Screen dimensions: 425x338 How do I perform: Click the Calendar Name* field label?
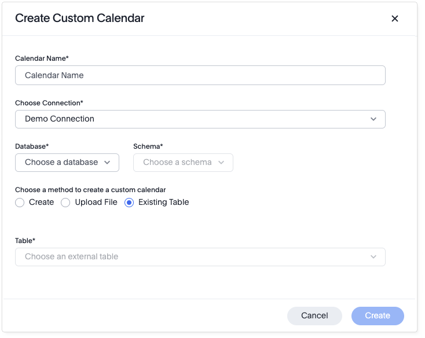click(42, 58)
